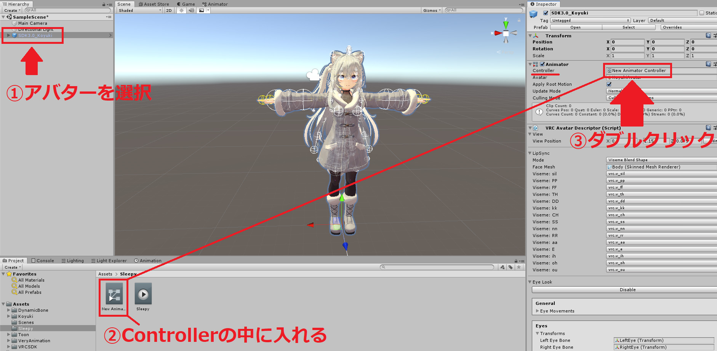Mute scene audio with the speaker icon
The height and width of the screenshot is (351, 717).
click(x=191, y=10)
